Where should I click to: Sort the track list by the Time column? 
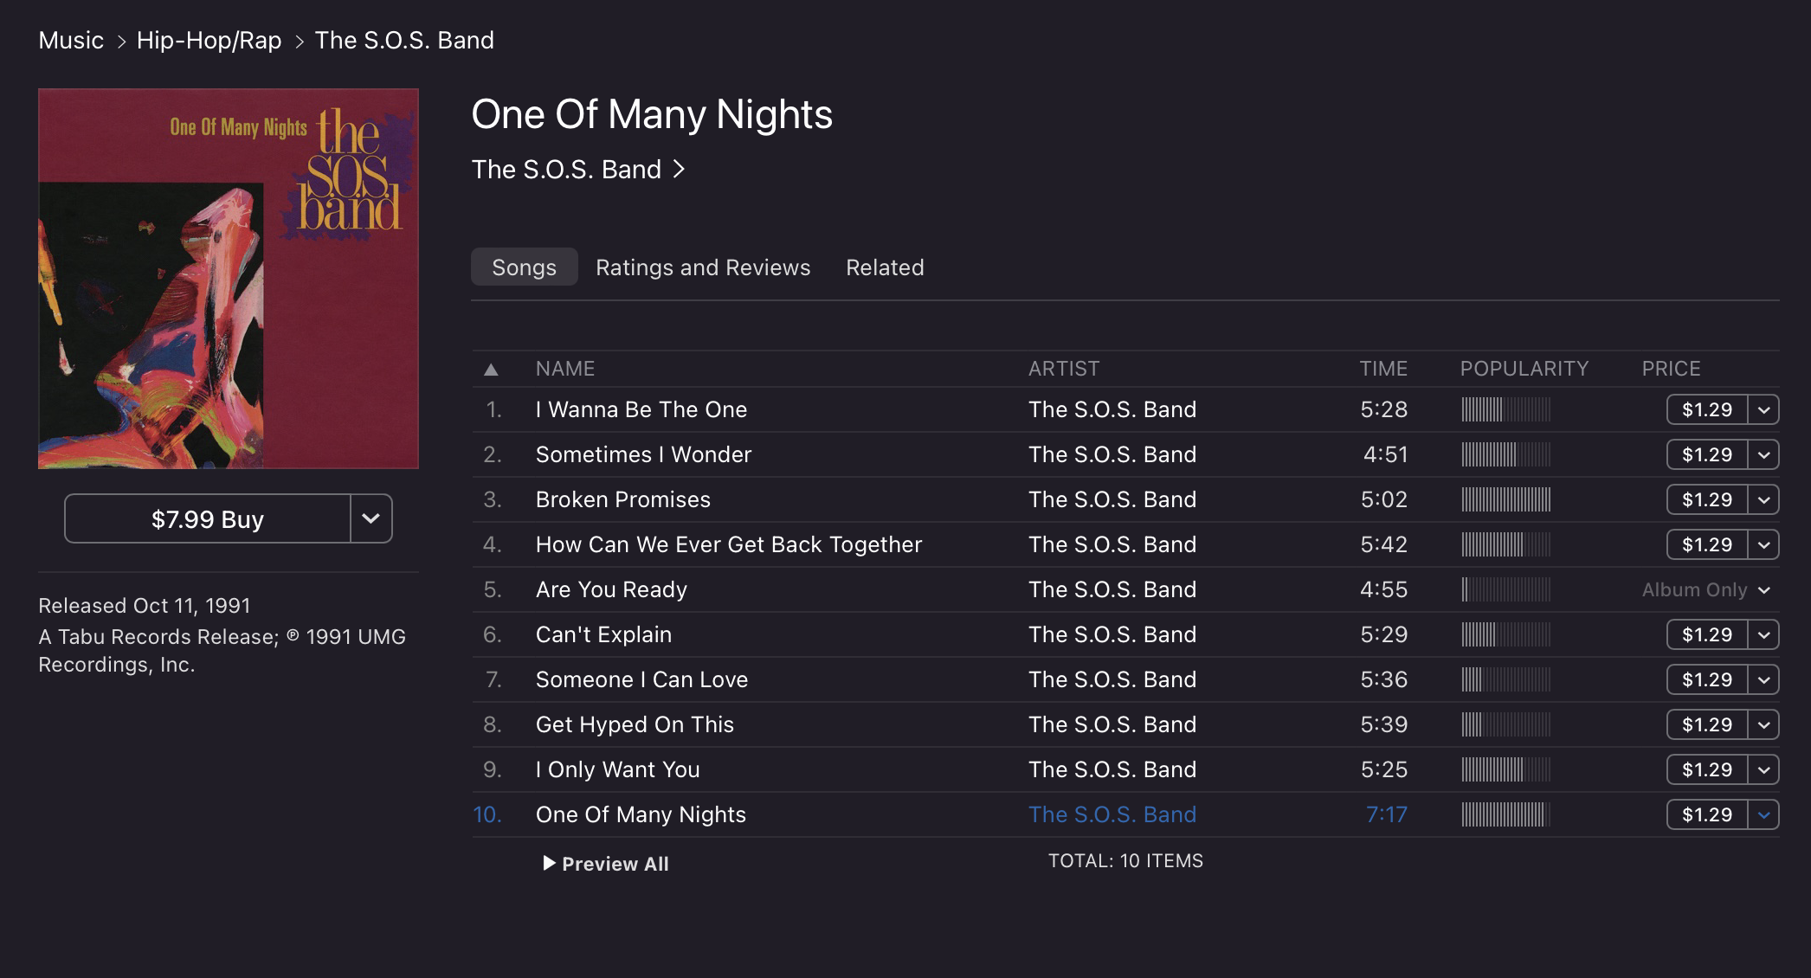click(x=1382, y=369)
